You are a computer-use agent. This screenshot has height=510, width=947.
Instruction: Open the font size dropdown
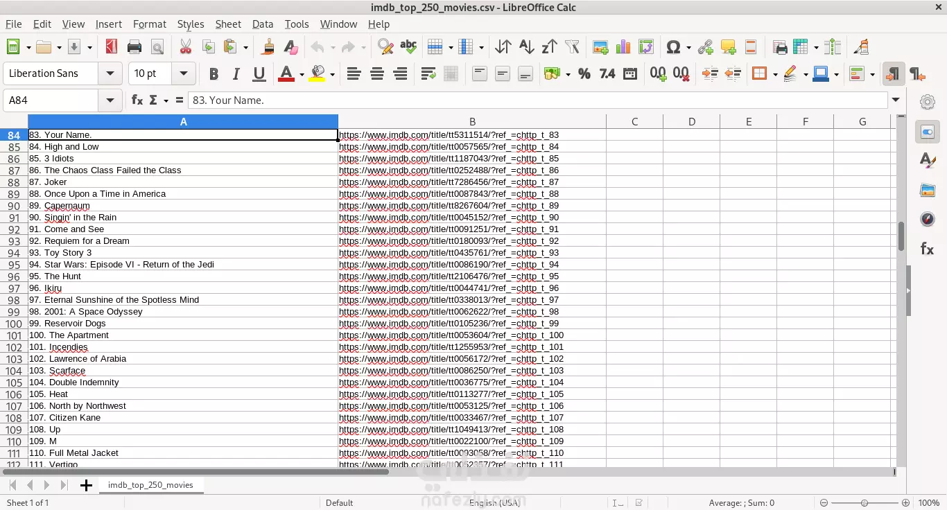183,73
